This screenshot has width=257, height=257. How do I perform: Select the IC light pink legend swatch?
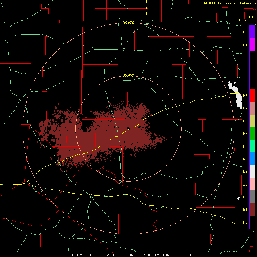tap(252, 184)
